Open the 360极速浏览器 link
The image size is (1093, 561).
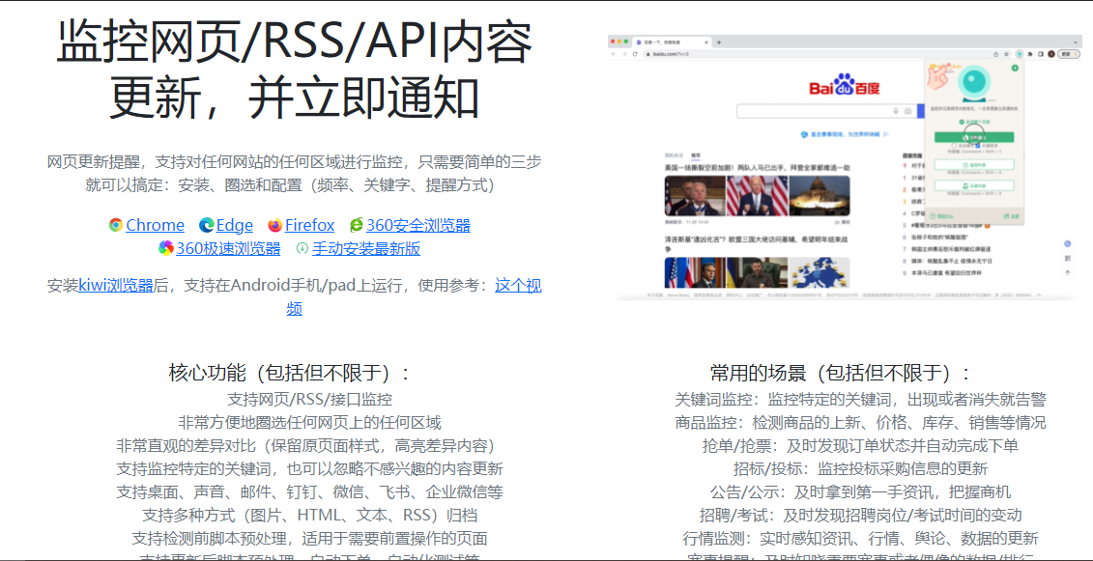tap(229, 248)
